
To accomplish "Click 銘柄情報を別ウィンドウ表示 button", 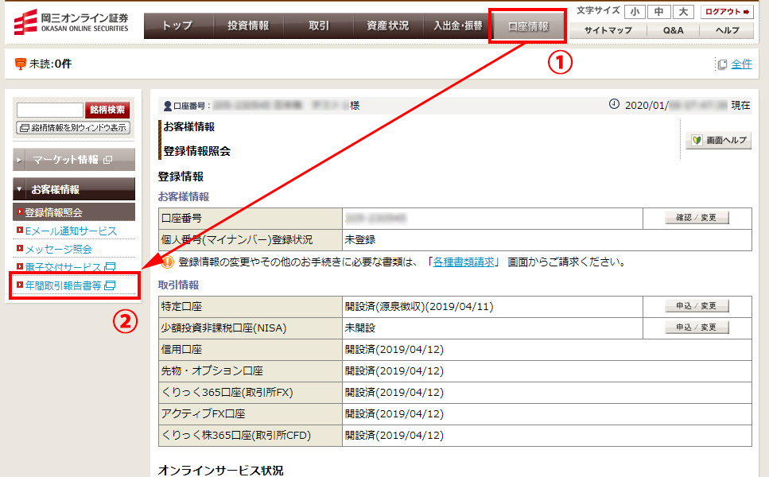I will [73, 128].
